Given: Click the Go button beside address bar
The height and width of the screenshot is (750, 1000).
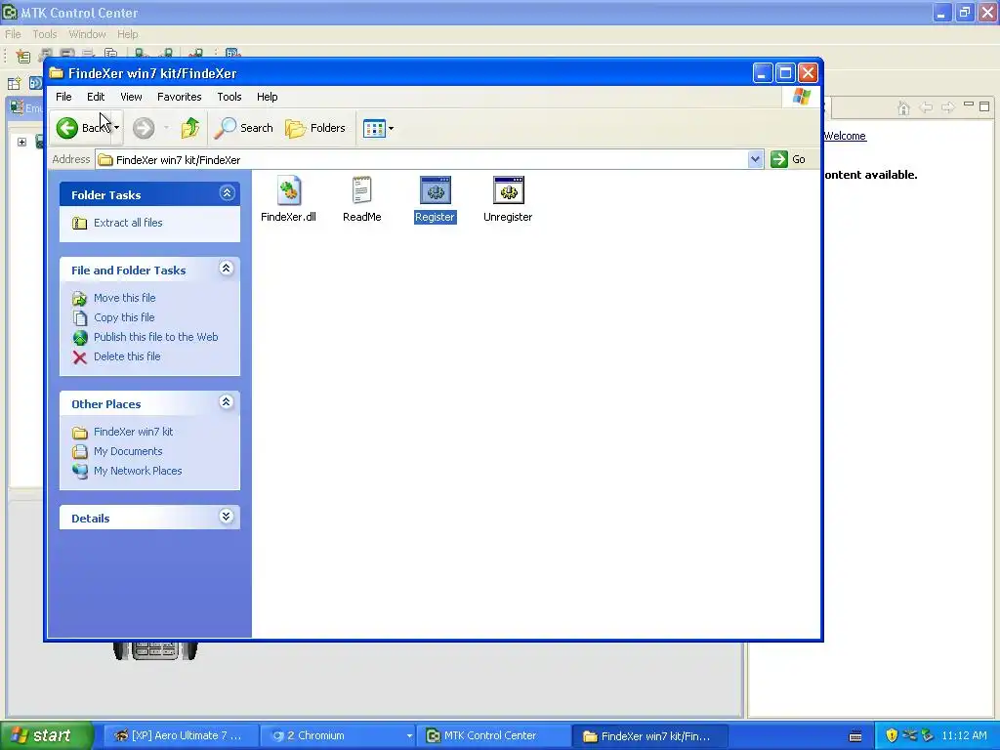Looking at the screenshot, I should (788, 159).
